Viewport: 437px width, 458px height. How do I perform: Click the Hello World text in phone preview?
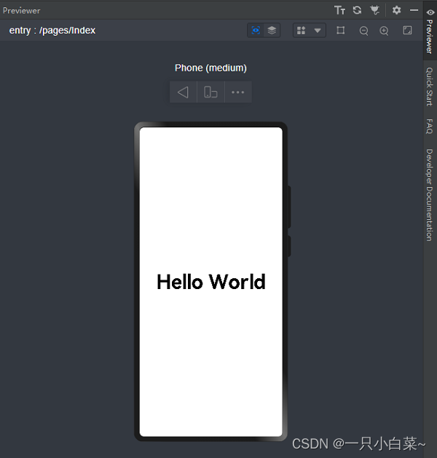tap(211, 283)
